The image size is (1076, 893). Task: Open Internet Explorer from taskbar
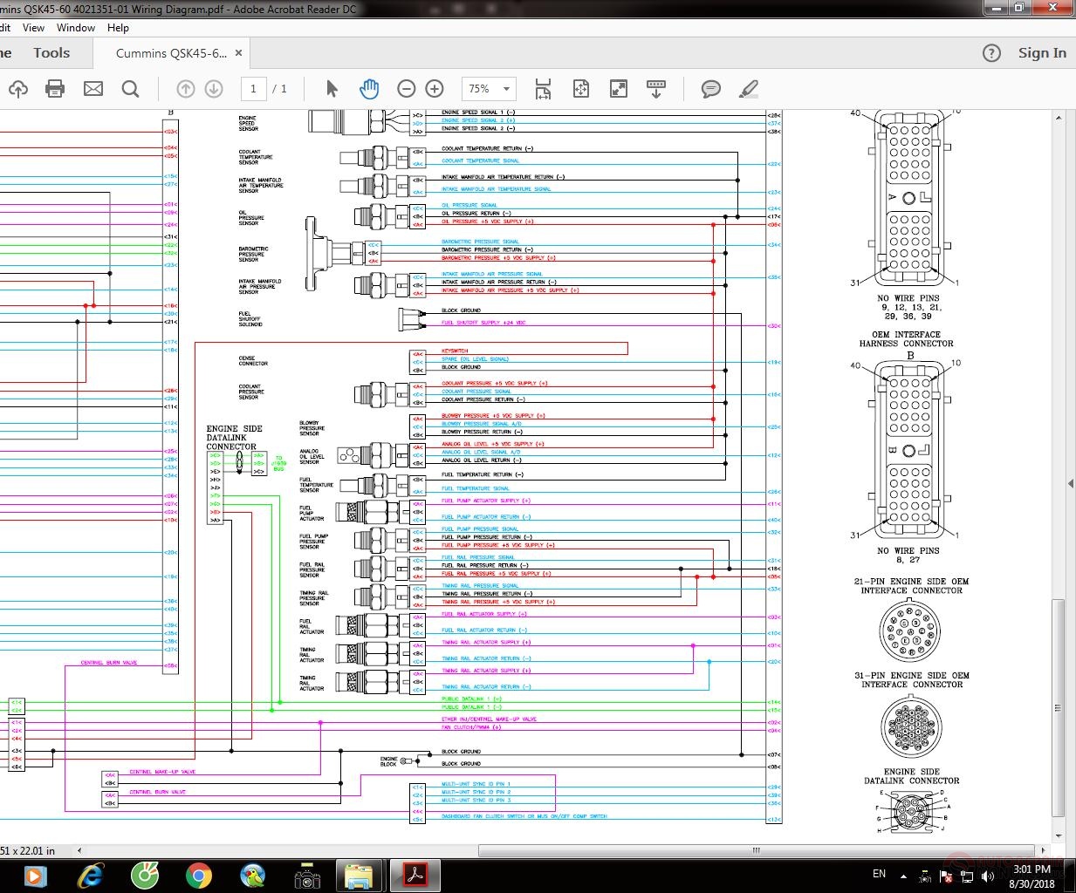[x=90, y=876]
